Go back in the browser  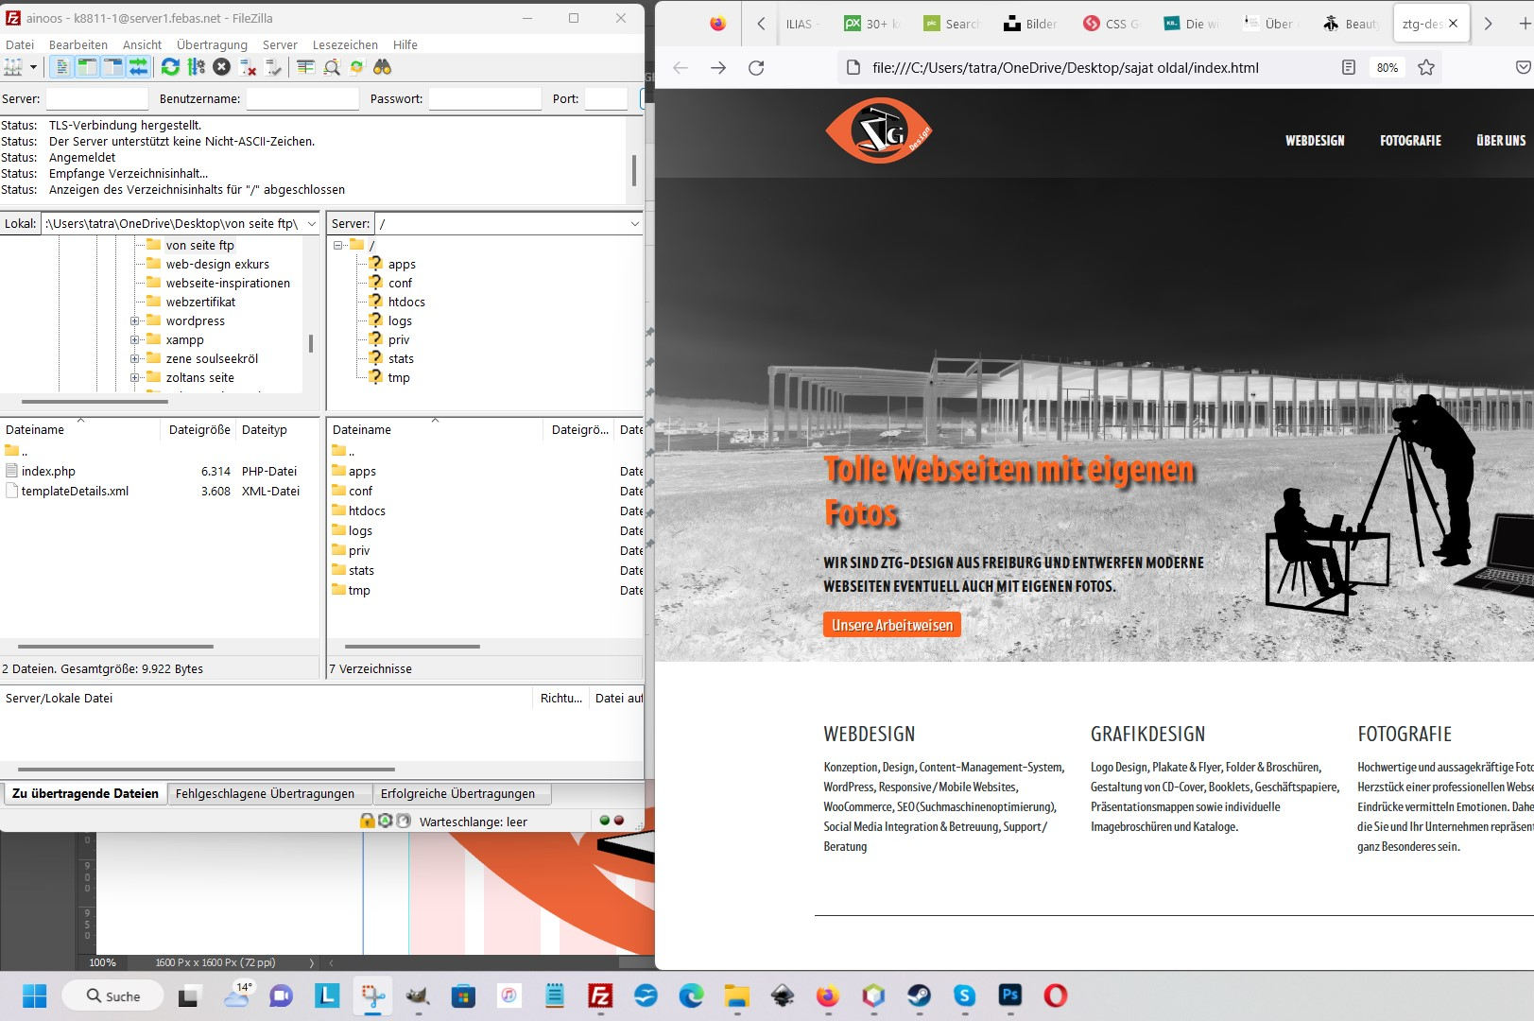click(x=681, y=67)
